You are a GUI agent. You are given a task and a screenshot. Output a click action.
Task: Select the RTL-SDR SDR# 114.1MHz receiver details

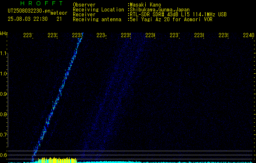[x=177, y=15]
